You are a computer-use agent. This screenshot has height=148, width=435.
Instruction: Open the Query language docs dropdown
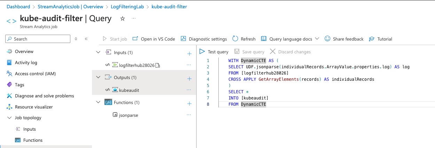(x=290, y=39)
